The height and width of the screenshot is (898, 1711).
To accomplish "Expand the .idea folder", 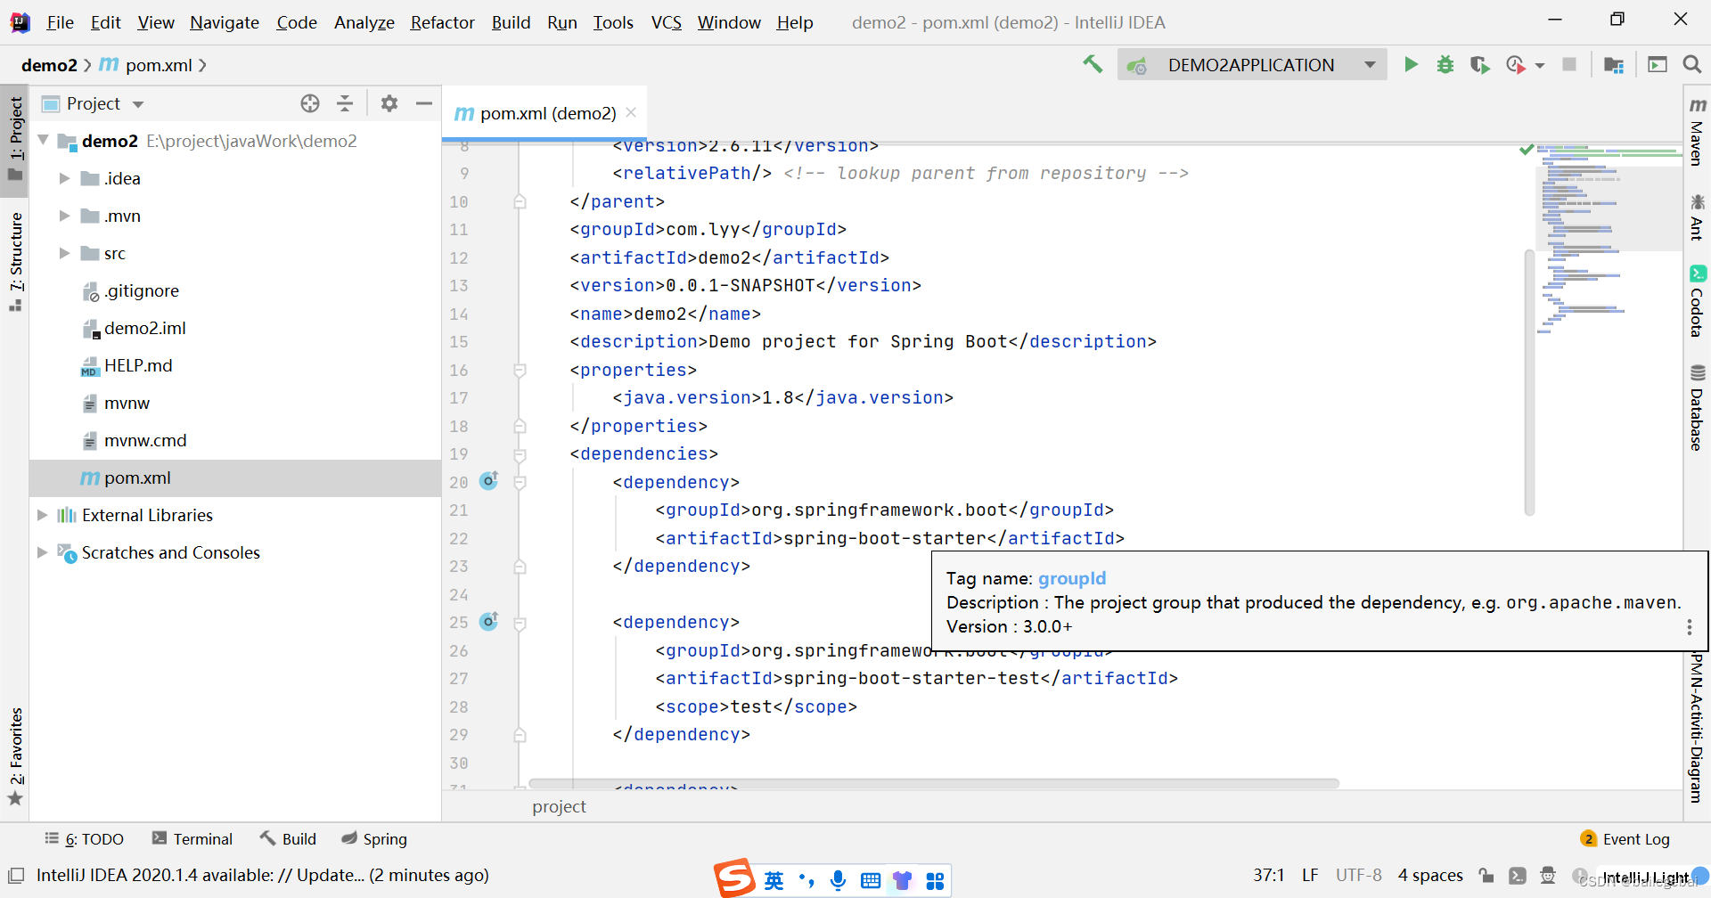I will (x=64, y=178).
